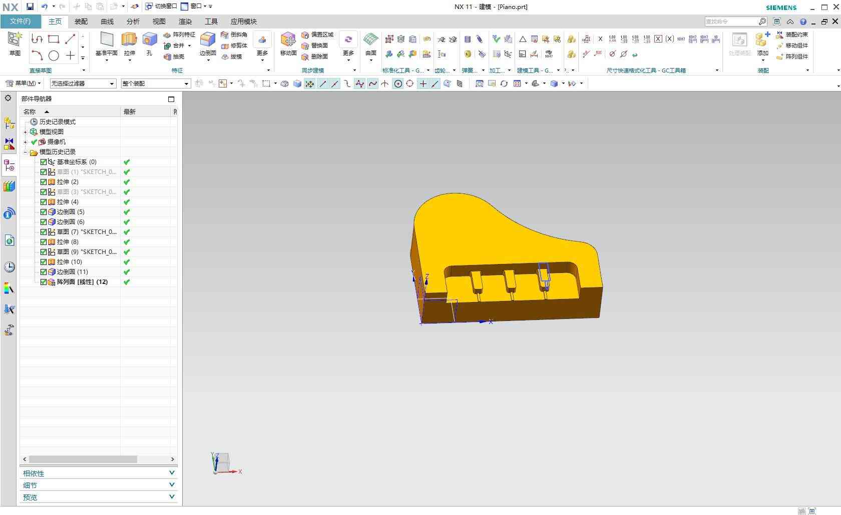Open the 整个装配 scope dropdown
The image size is (841, 515).
click(156, 83)
